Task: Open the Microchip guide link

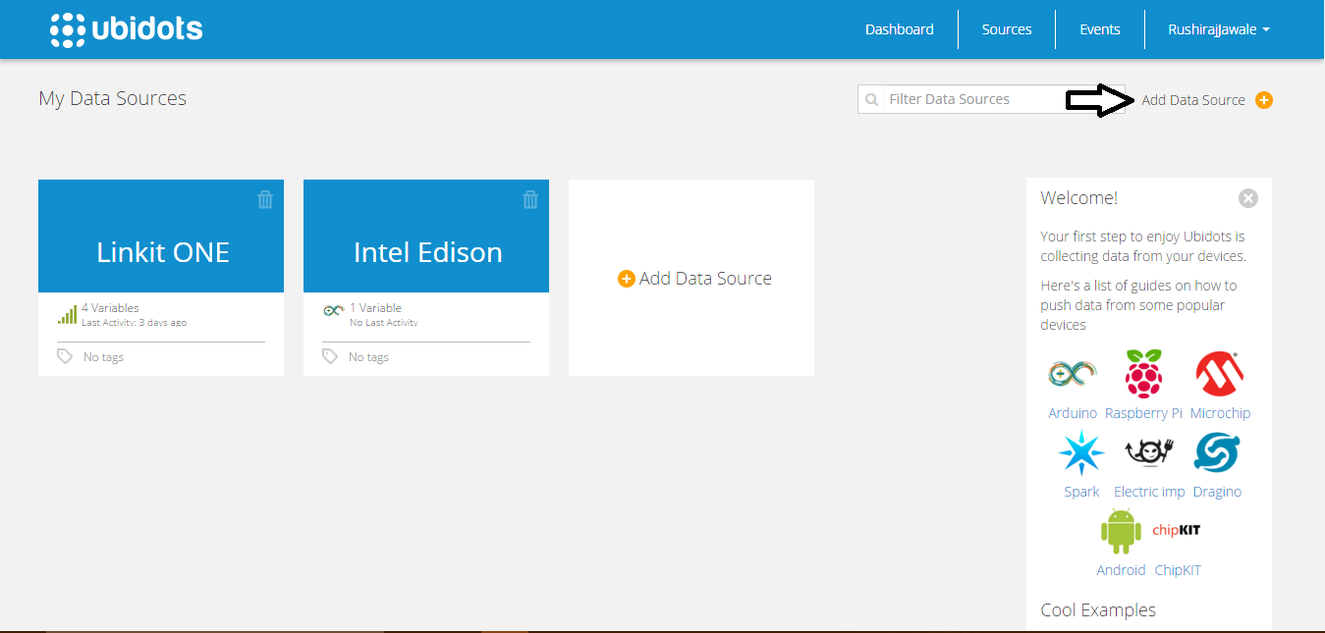Action: click(1221, 413)
